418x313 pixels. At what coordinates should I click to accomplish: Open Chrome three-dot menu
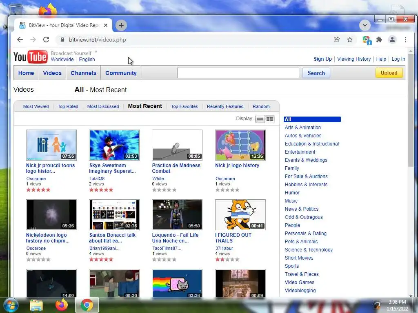tap(405, 40)
